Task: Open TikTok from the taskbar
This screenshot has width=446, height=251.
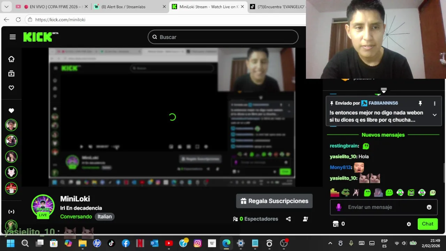Action: coord(111,243)
